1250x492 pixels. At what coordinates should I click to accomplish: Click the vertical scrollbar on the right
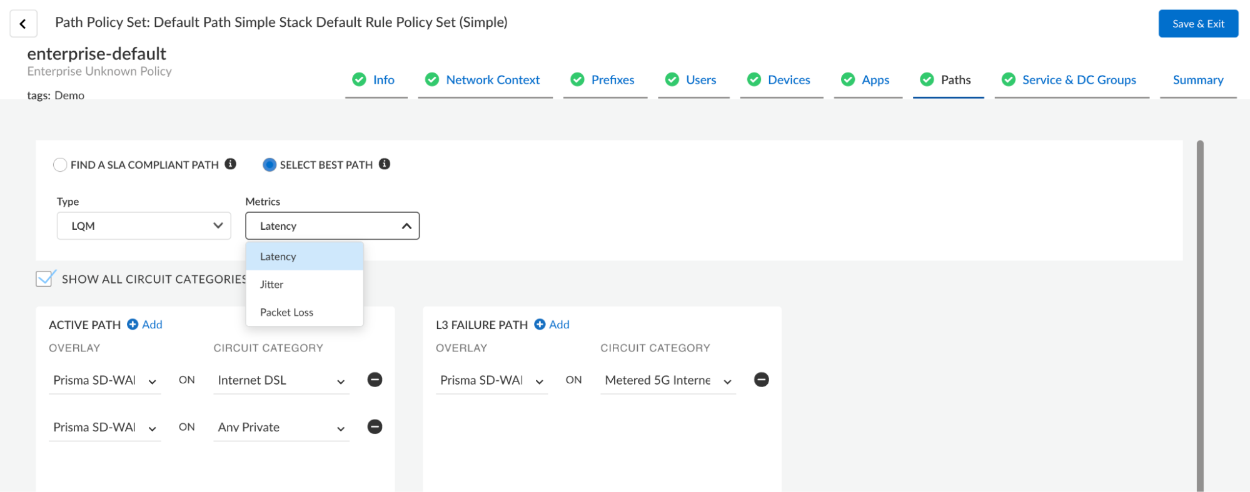(x=1199, y=312)
